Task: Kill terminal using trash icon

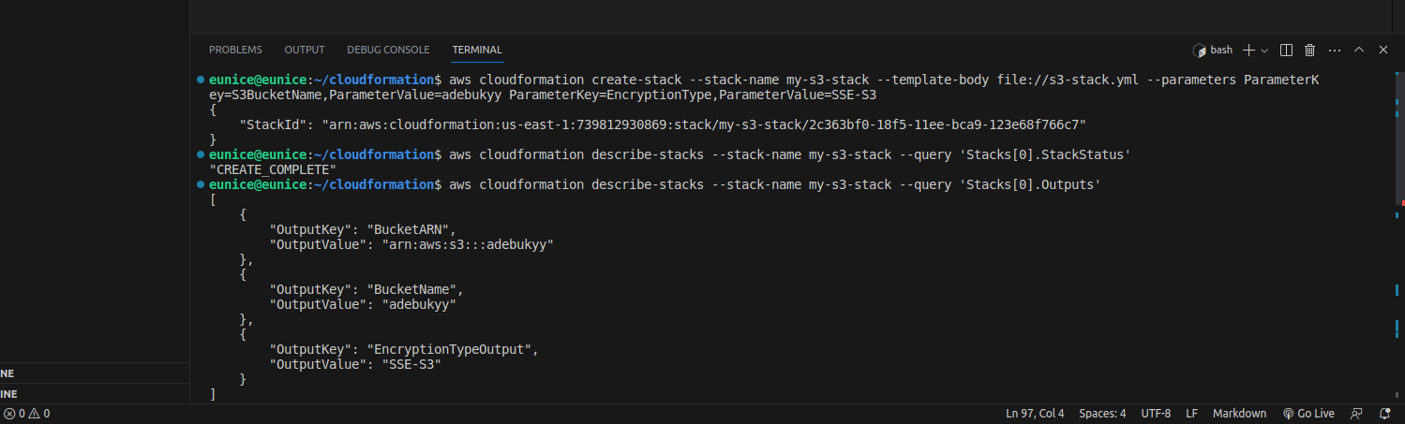Action: point(1310,50)
